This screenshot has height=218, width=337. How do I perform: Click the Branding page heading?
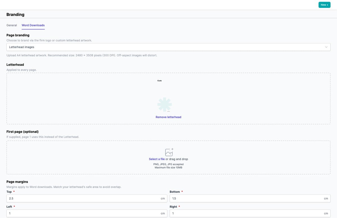pos(15,14)
